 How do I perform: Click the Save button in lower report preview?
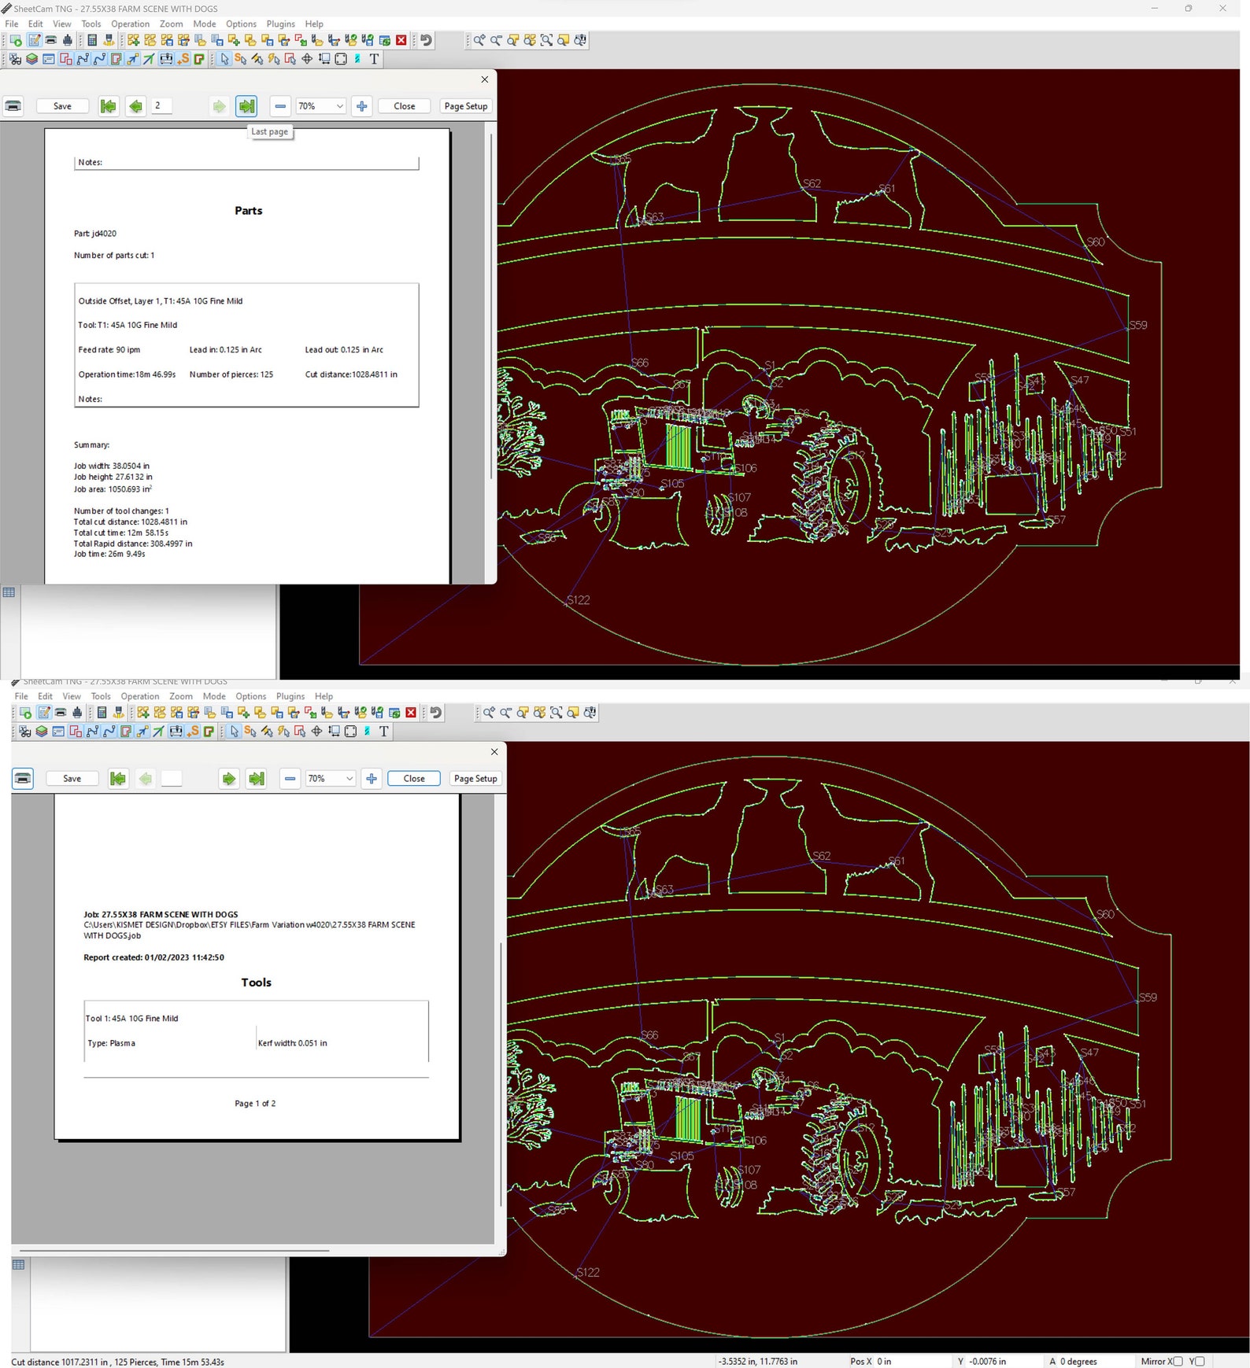pos(72,779)
